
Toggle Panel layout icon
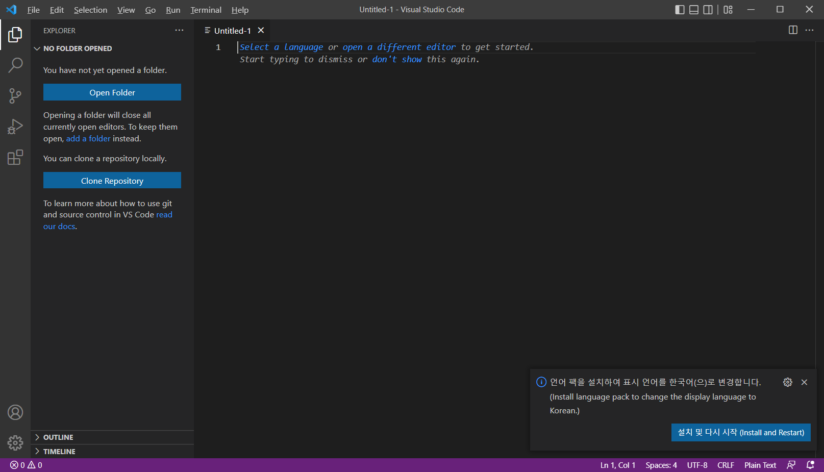[x=694, y=10]
